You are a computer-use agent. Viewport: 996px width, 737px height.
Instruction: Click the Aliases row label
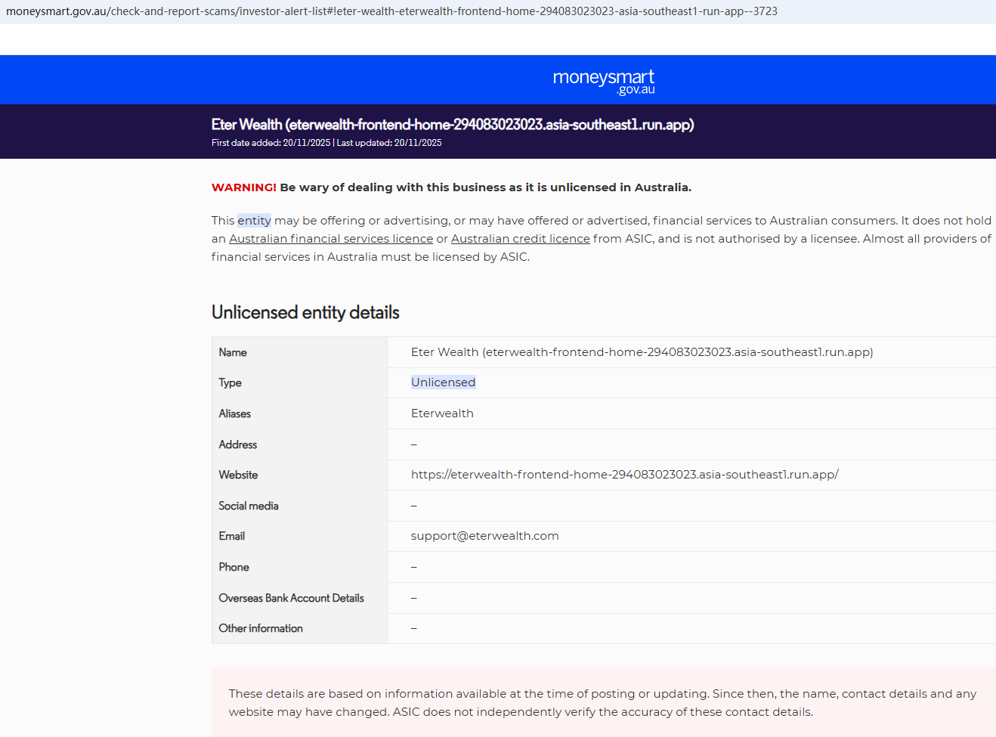[235, 413]
